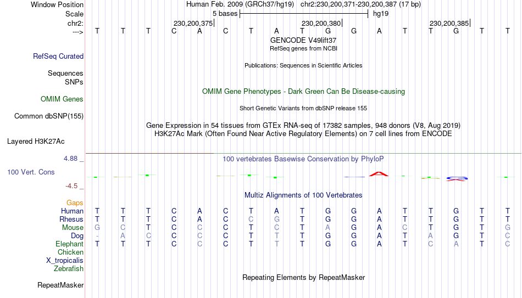Image resolution: width=522 pixels, height=298 pixels.
Task: Click the faded A near Elephant row's end
Action: pyautogui.click(x=456, y=244)
